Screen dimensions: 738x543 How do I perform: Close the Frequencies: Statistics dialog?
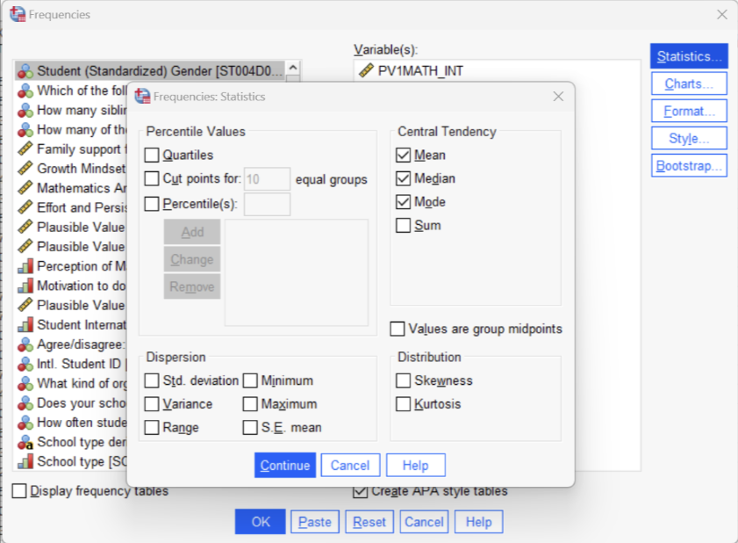558,97
